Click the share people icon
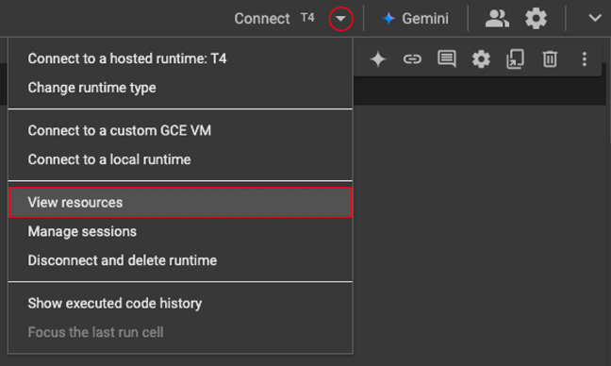This screenshot has height=366, width=611. pyautogui.click(x=497, y=18)
